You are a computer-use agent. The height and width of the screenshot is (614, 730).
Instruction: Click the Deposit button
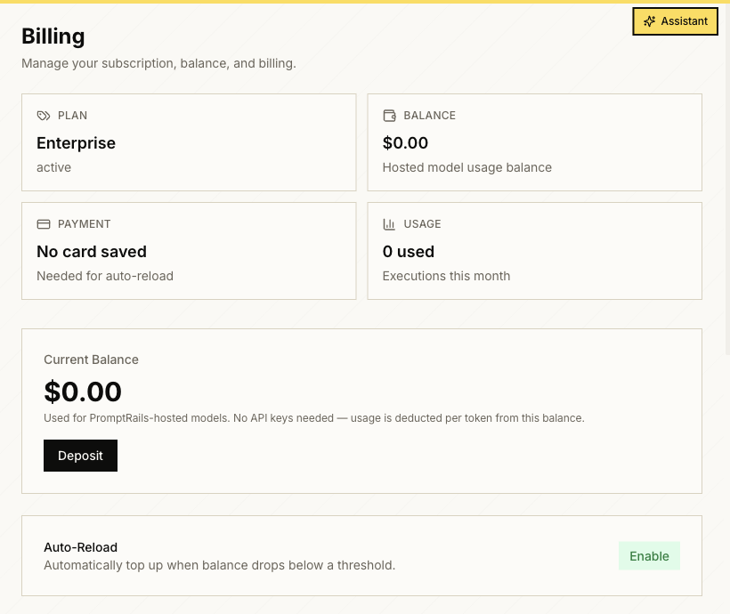pos(80,456)
